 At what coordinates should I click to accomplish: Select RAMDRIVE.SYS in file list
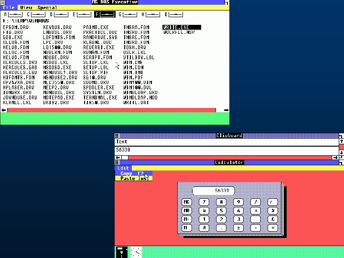(x=100, y=37)
